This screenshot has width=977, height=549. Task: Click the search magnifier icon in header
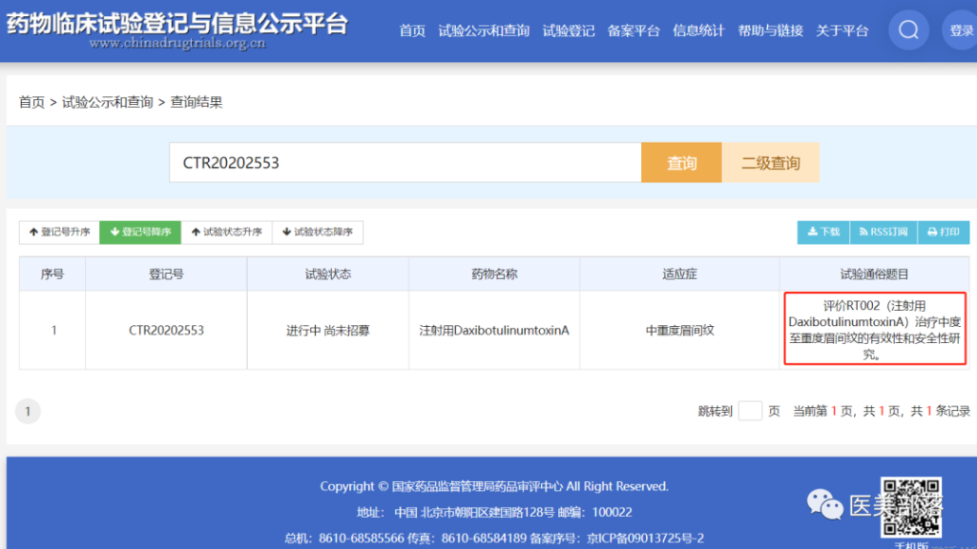tap(908, 30)
